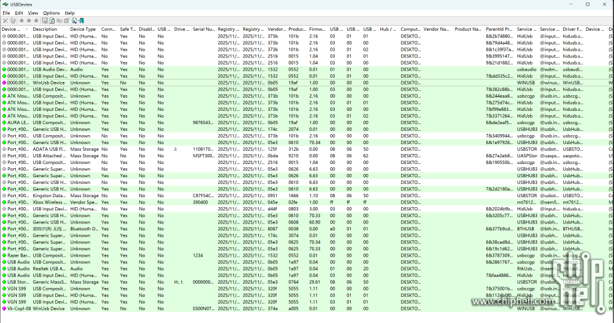Select the Kingston Data Mass Storage row
614x323 pixels.
click(x=50, y=195)
